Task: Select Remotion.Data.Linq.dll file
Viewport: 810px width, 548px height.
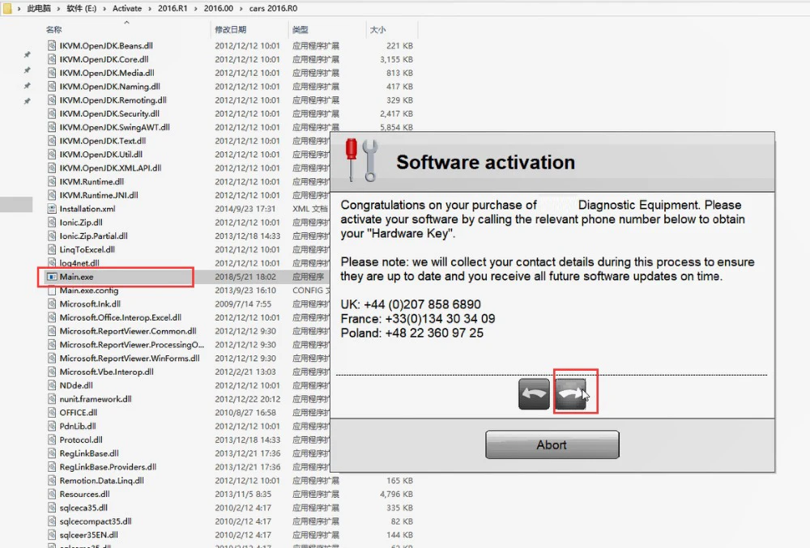Action: (101, 480)
